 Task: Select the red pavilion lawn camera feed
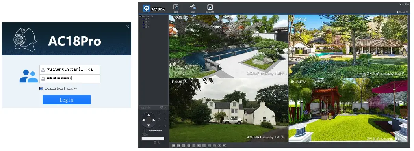point(348,110)
